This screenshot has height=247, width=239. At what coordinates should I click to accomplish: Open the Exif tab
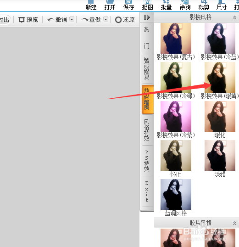click(x=147, y=191)
